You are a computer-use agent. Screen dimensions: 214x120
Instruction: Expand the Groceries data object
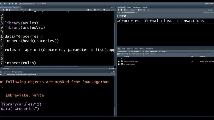pyautogui.click(x=118, y=21)
